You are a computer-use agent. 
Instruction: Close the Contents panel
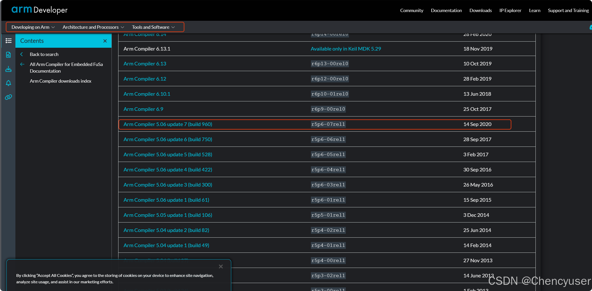[105, 41]
